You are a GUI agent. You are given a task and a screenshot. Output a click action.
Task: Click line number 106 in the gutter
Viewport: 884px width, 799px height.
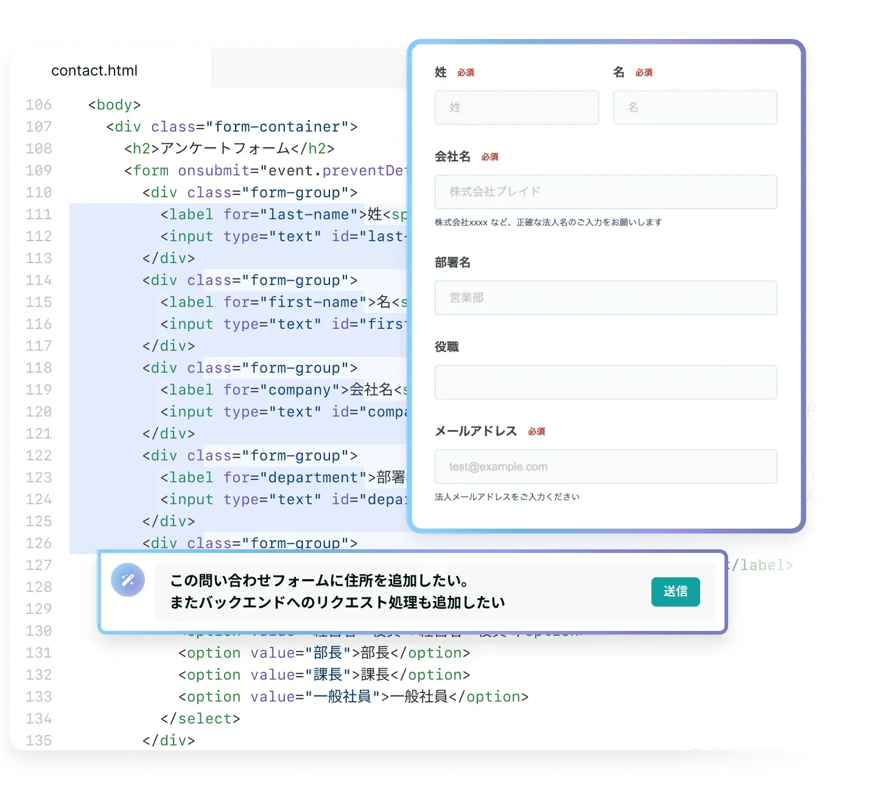[x=39, y=105]
